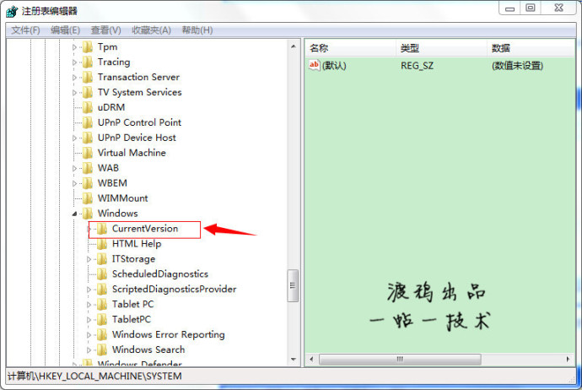Select the Windows Error Reporting key
Image resolution: width=582 pixels, height=390 pixels.
point(168,335)
